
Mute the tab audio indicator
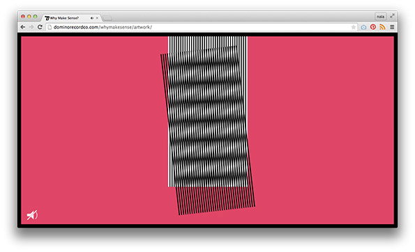tap(92, 18)
